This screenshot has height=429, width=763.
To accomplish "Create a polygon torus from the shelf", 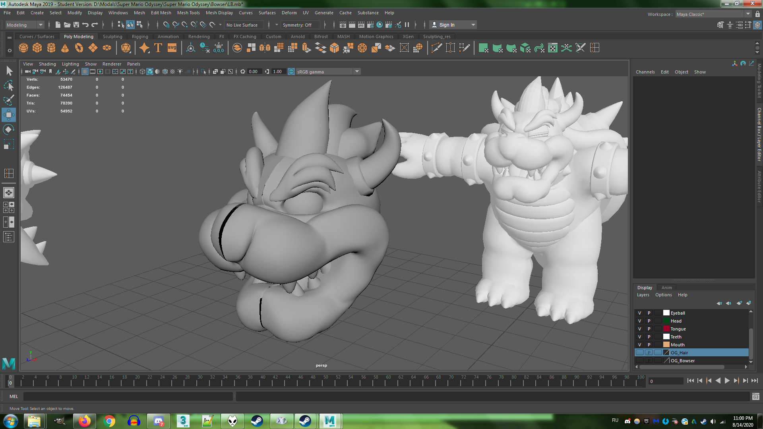I will pos(79,48).
